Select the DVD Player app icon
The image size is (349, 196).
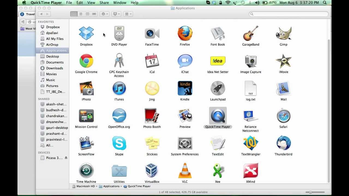(x=119, y=33)
